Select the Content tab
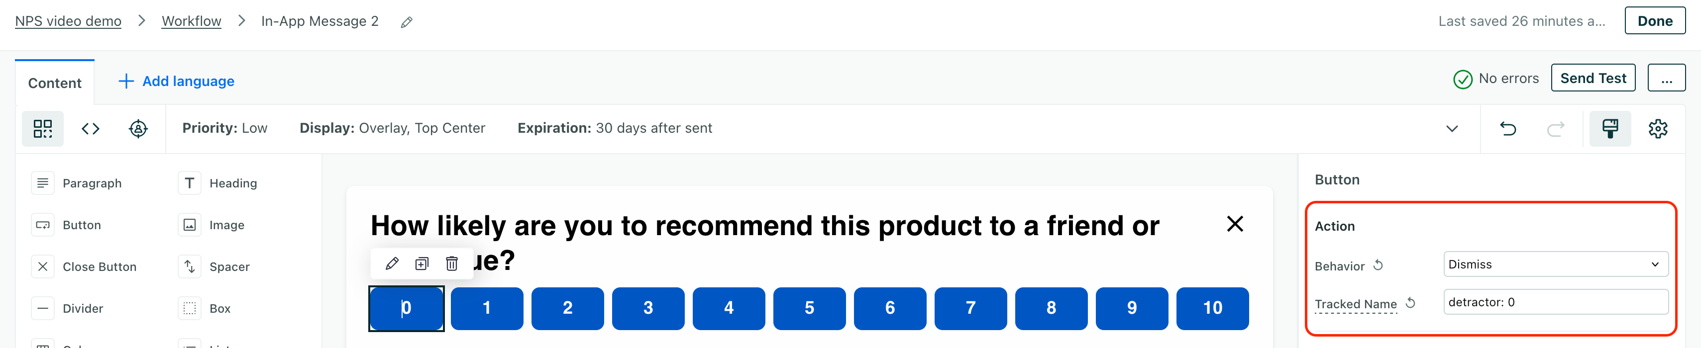This screenshot has width=1701, height=348. [55, 83]
